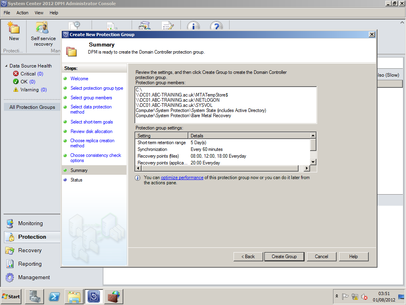Click the question mark help toolbar icon
Screen dimensions: 406x305
(216, 26)
